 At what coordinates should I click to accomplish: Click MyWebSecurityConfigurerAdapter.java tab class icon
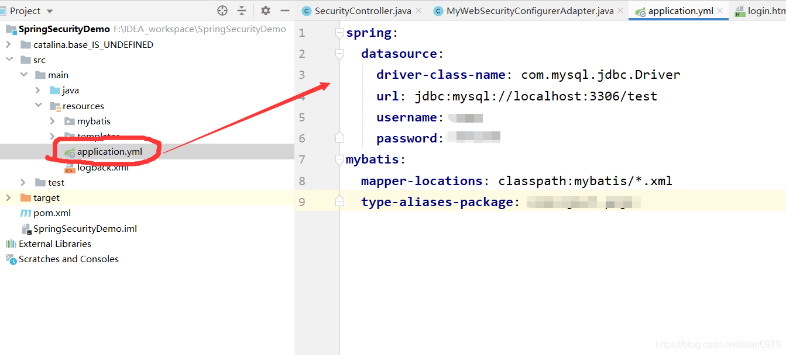438,11
